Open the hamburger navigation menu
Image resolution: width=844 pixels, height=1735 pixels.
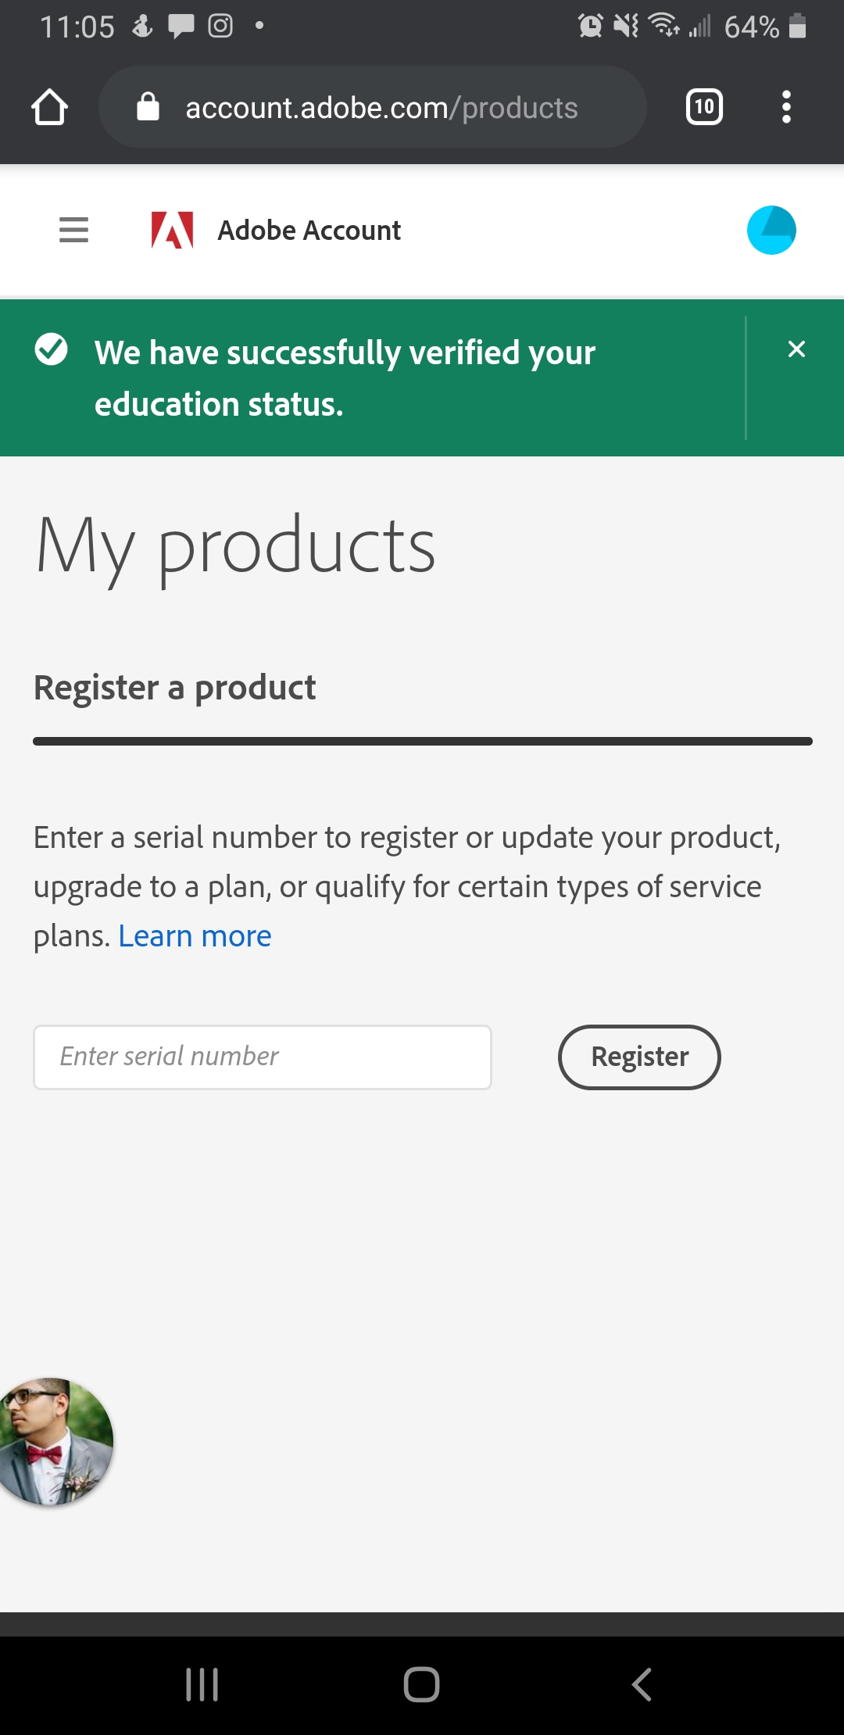[73, 230]
